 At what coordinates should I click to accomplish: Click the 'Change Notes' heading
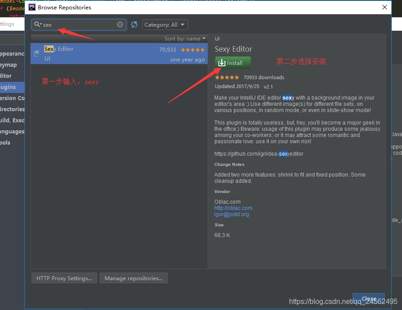click(229, 165)
